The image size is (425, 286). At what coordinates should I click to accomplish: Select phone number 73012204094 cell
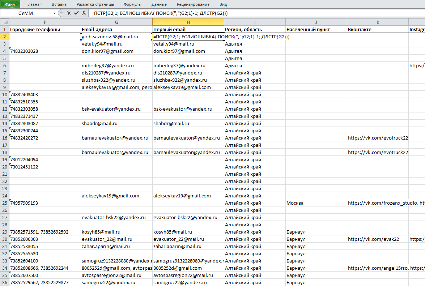(45, 159)
